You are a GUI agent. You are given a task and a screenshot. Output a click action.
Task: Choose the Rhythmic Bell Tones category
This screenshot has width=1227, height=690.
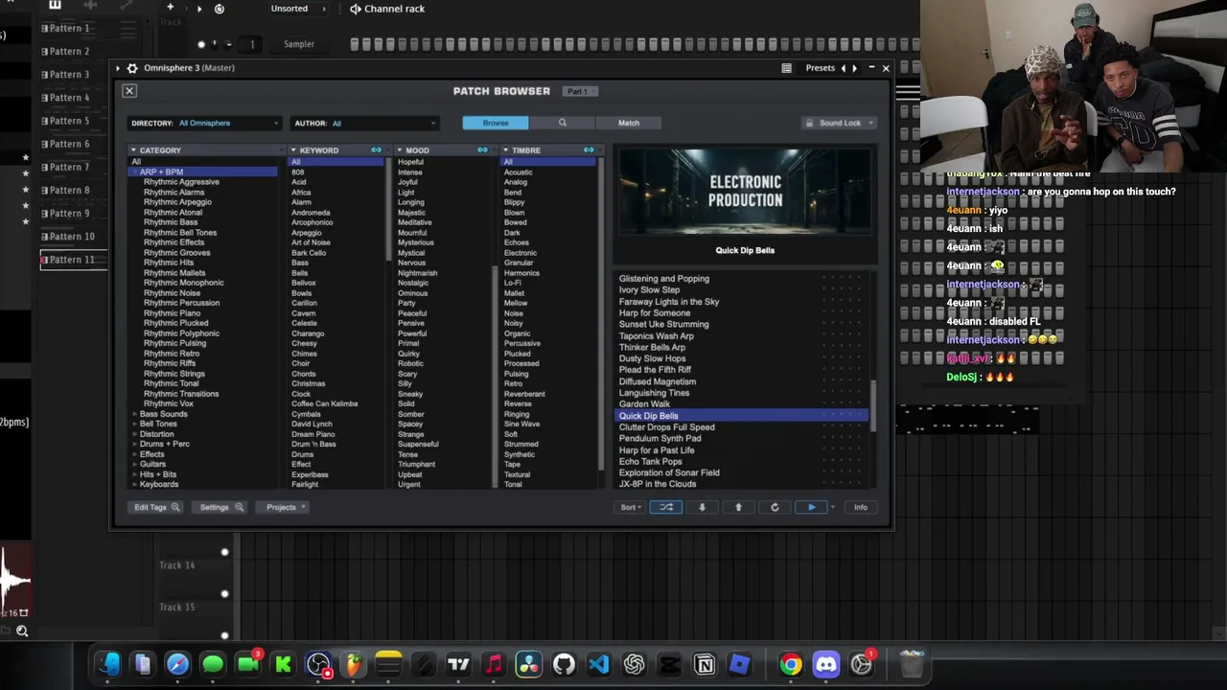point(180,233)
